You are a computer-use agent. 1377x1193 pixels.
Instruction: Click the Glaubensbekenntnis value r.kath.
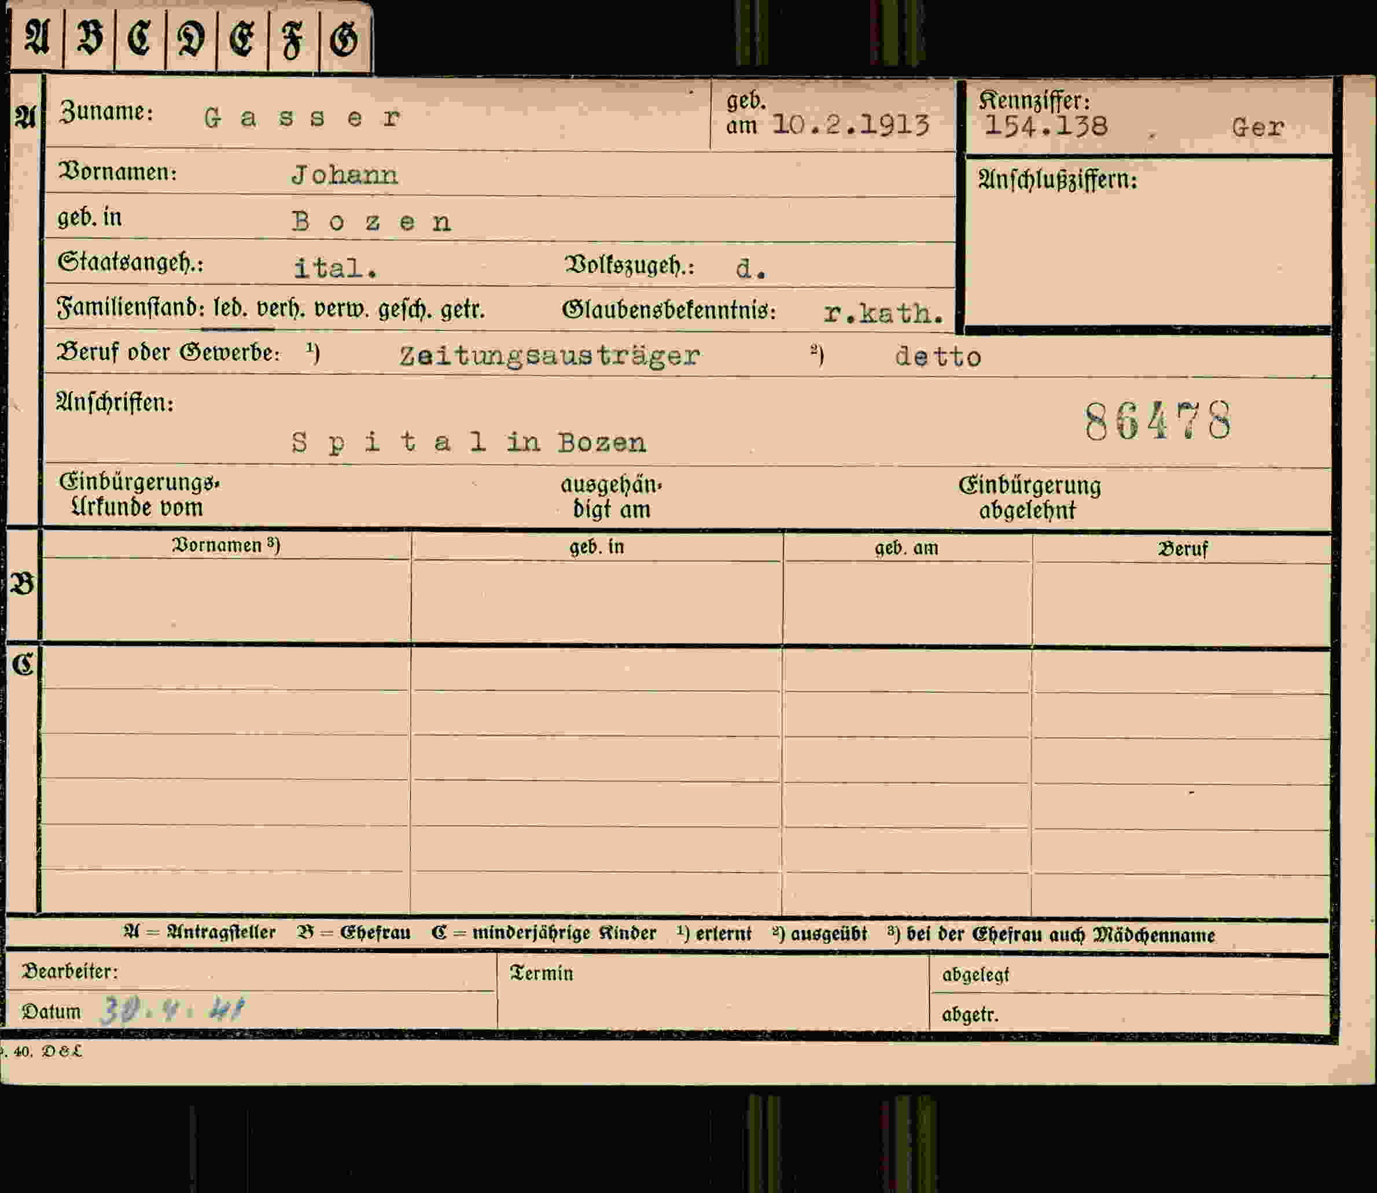(884, 313)
